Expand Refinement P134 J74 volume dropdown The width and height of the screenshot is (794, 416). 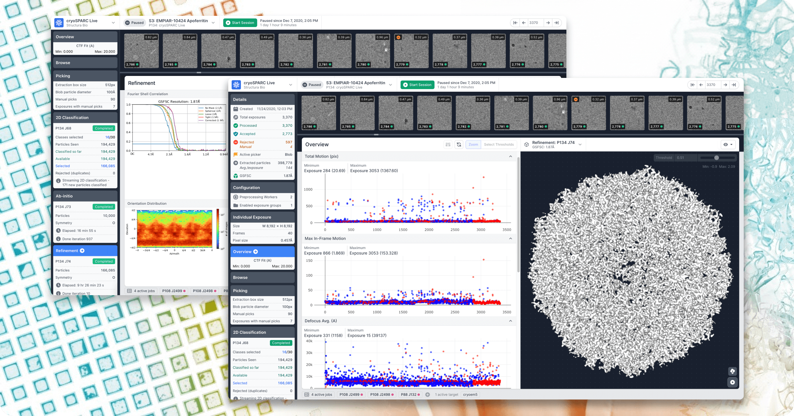click(x=580, y=145)
